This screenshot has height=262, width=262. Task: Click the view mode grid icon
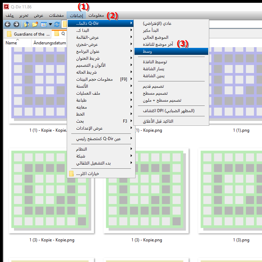coord(44,24)
